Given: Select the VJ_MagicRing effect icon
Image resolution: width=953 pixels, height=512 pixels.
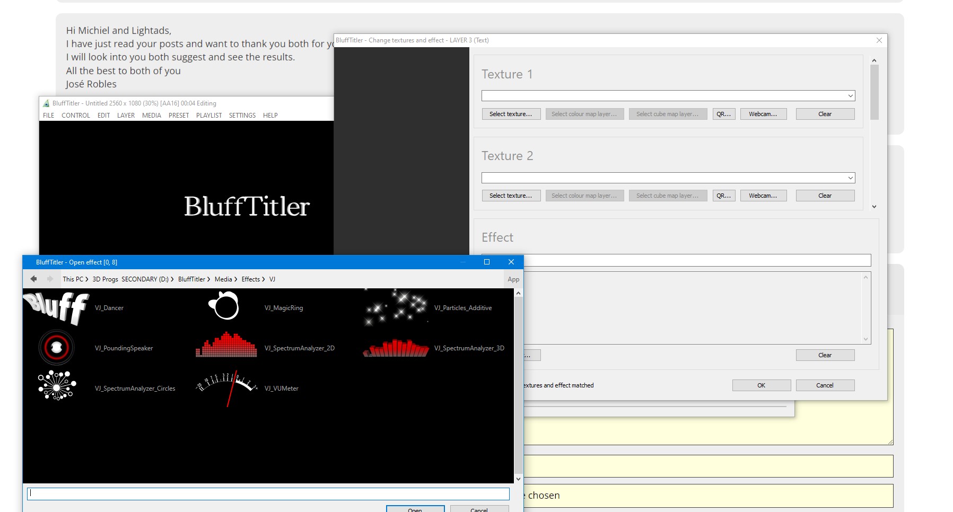Looking at the screenshot, I should point(224,307).
